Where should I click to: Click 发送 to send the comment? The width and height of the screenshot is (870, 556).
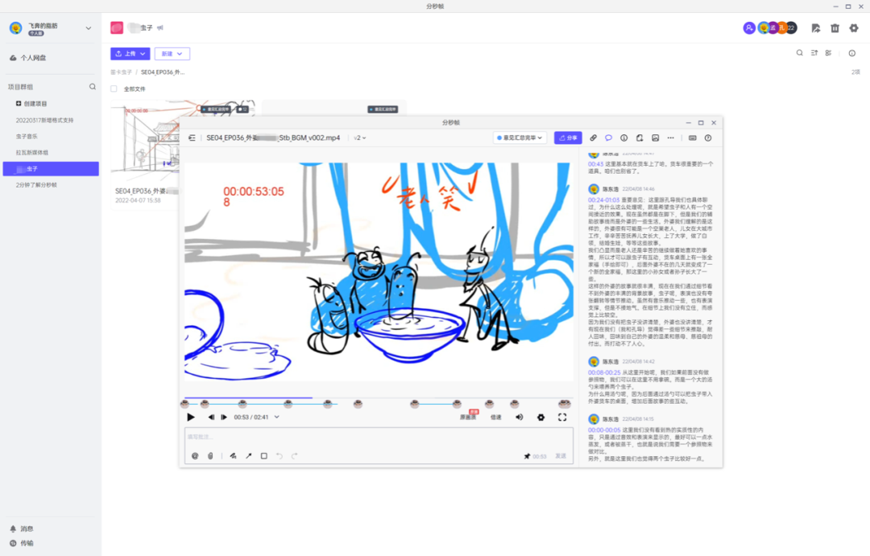point(561,456)
